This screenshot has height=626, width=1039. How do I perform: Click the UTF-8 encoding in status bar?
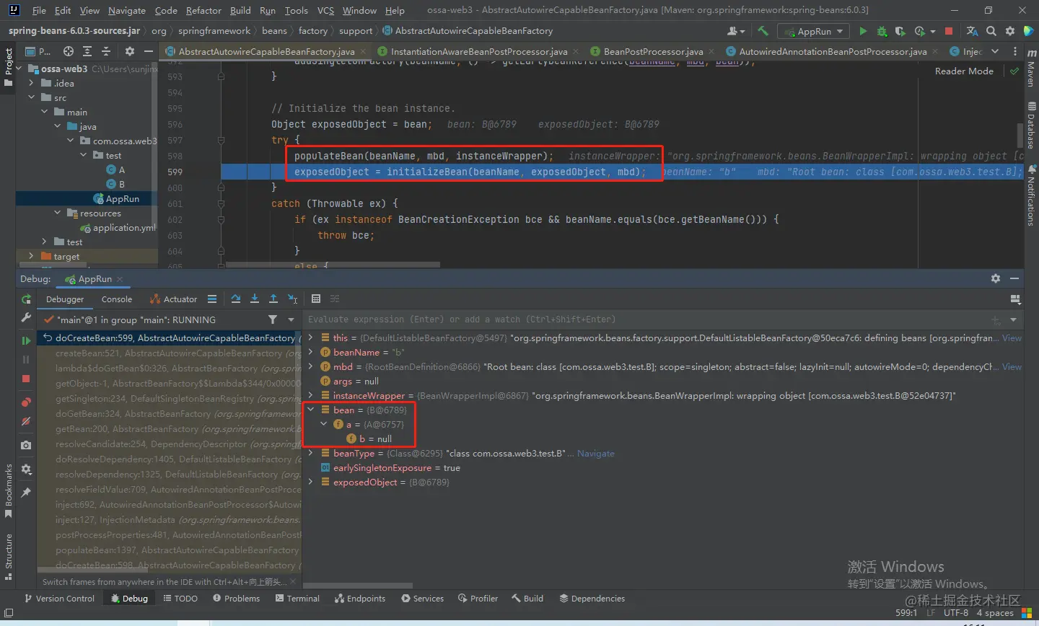[x=956, y=613]
